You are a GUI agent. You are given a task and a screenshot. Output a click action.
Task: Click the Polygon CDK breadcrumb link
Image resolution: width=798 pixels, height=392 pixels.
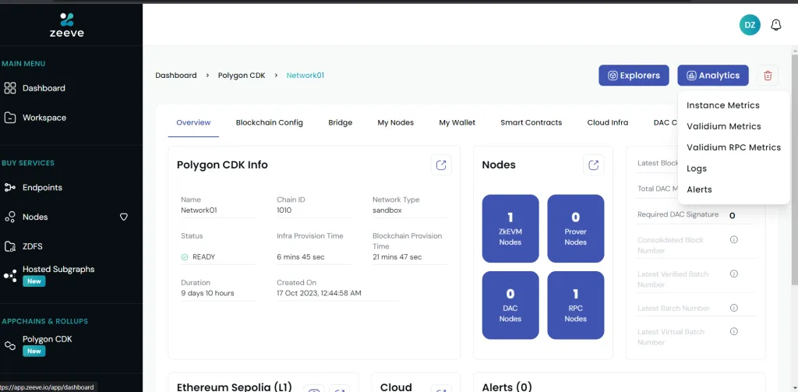(x=242, y=76)
